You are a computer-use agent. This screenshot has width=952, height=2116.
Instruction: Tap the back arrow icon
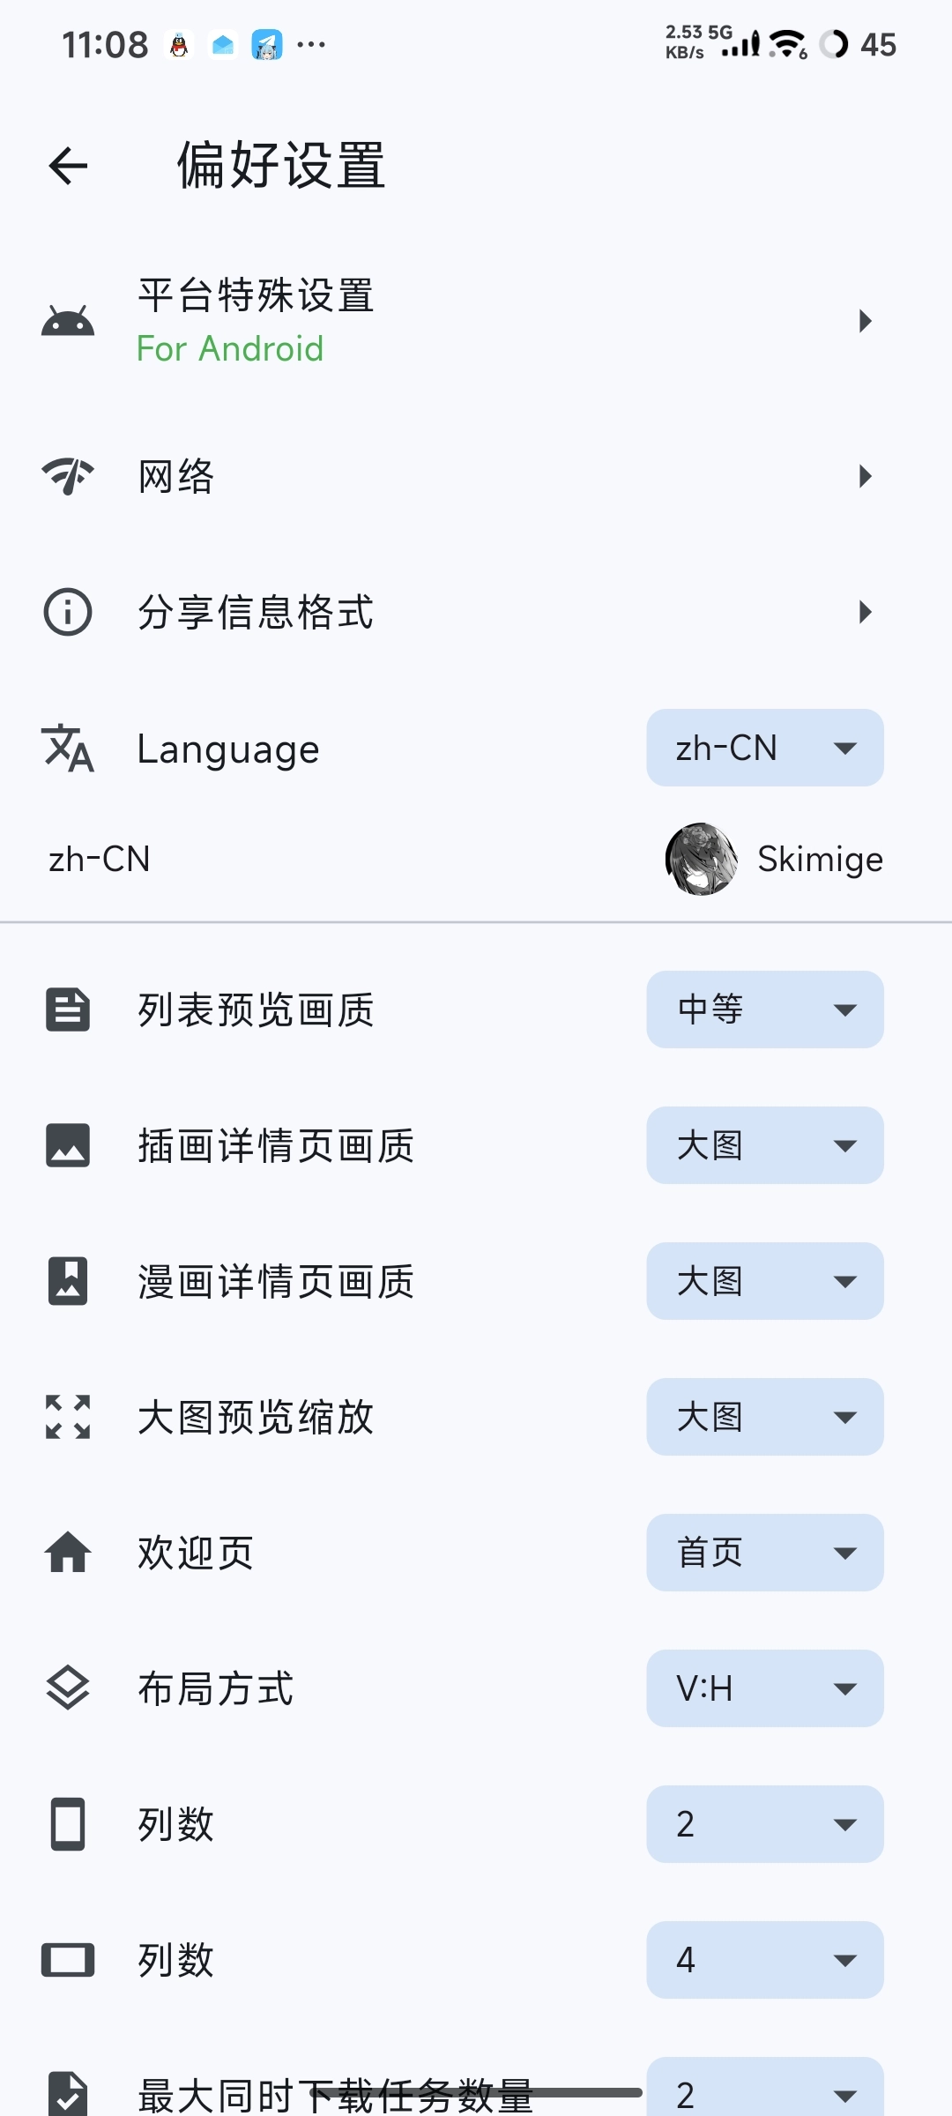[68, 166]
